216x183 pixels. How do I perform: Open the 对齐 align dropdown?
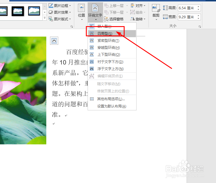point(138,6)
